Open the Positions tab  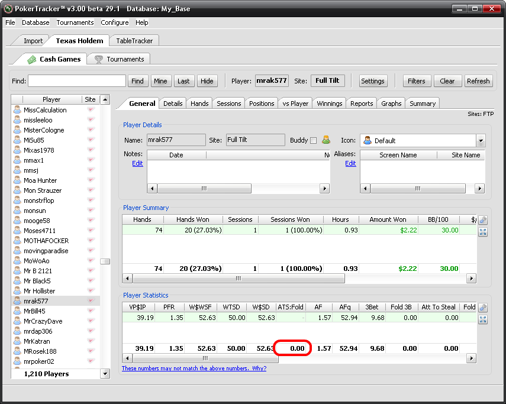(262, 104)
